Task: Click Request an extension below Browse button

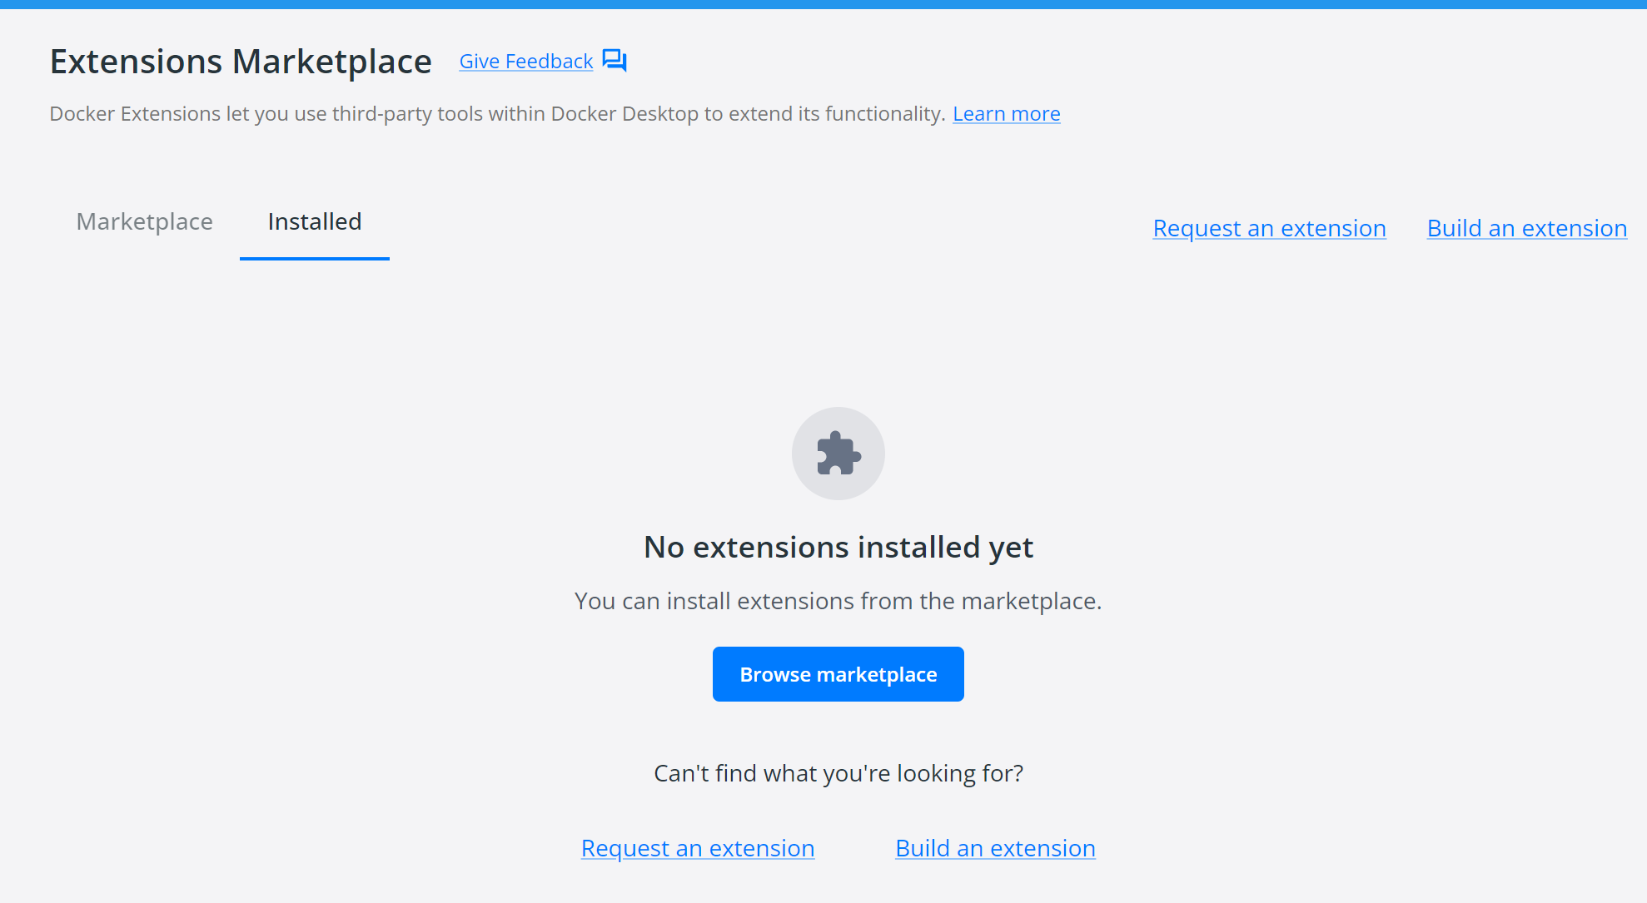Action: pyautogui.click(x=697, y=848)
